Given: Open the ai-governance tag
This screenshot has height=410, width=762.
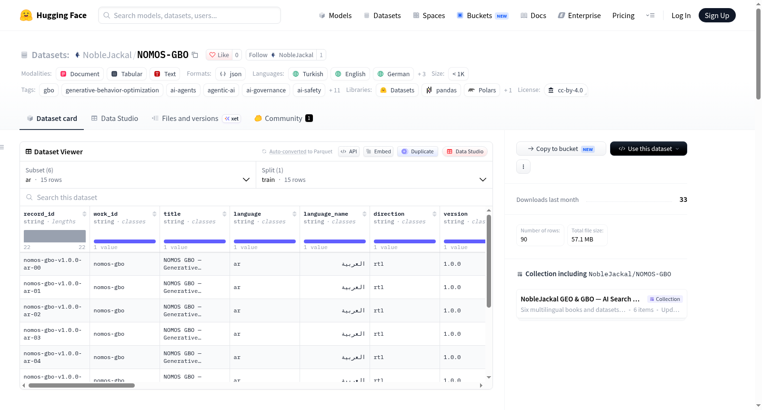Looking at the screenshot, I should click(x=266, y=90).
